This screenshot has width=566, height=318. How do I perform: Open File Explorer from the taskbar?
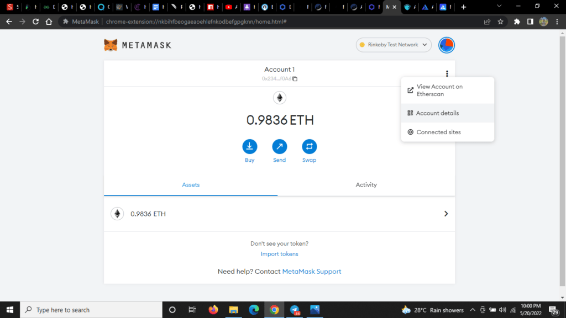(x=234, y=310)
